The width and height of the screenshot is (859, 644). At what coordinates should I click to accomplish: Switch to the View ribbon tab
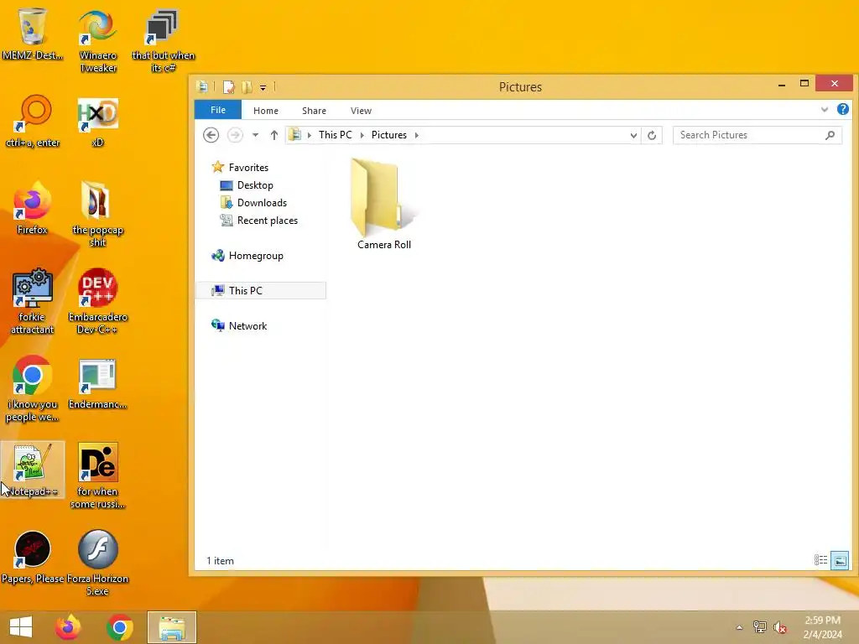pos(361,111)
